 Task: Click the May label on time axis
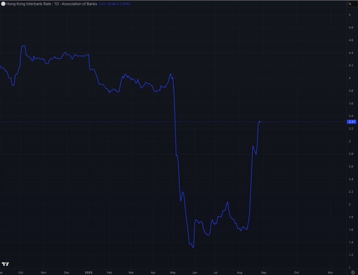pos(173,273)
